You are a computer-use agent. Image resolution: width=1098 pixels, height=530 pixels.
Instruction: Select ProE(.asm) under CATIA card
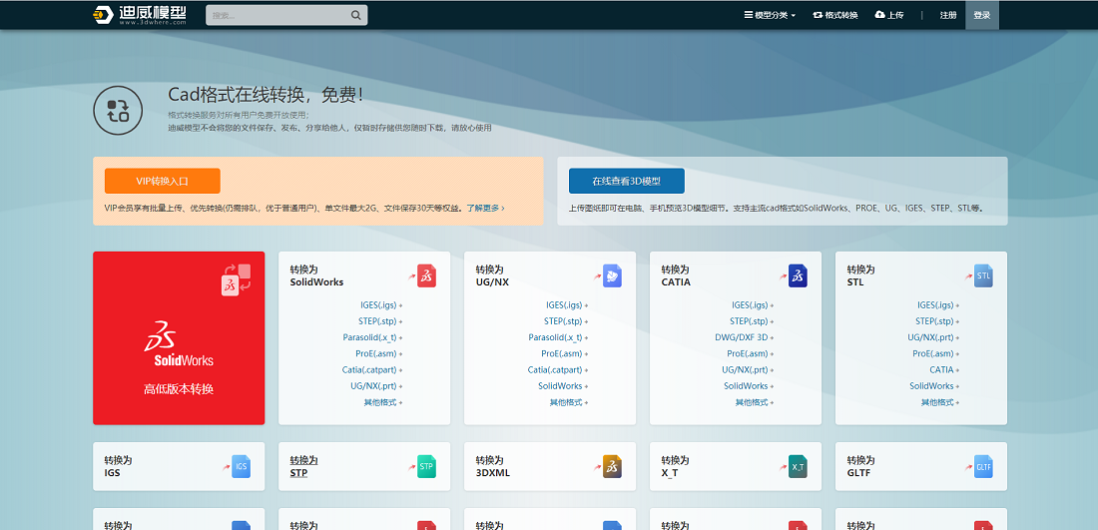(x=751, y=353)
